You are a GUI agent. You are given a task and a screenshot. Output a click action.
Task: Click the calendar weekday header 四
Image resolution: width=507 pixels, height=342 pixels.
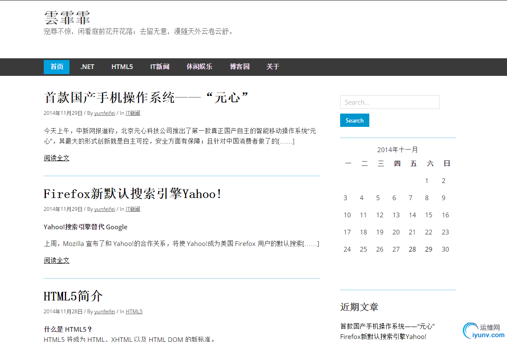[x=397, y=163]
